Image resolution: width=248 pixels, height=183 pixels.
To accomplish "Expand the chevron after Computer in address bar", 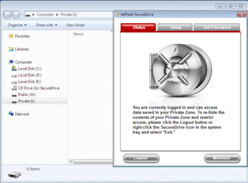I will [x=57, y=15].
